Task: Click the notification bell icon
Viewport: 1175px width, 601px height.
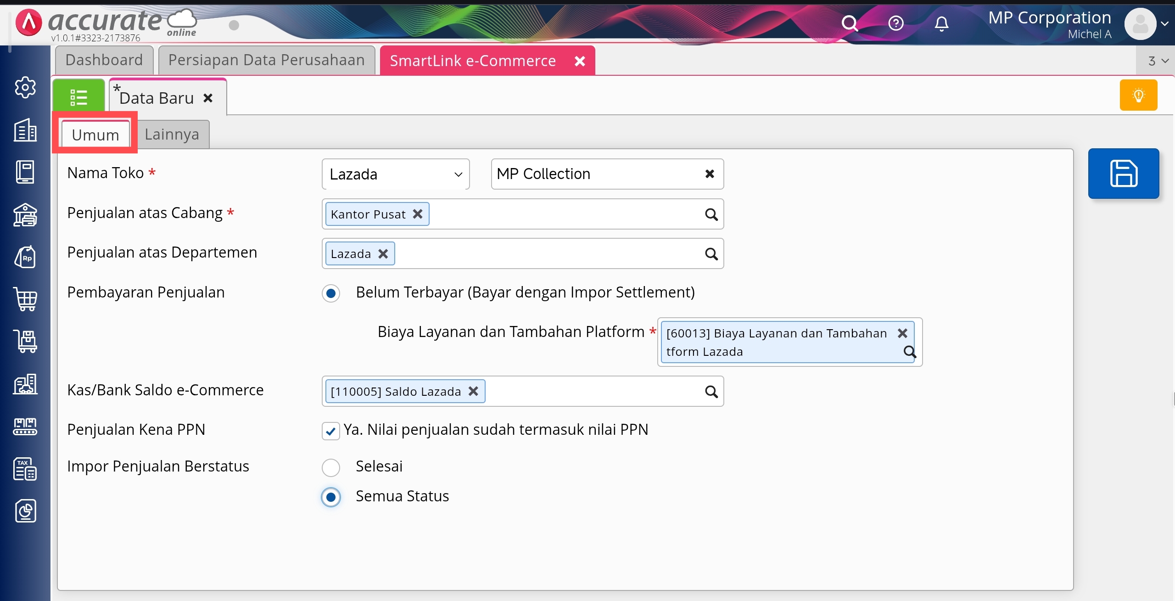Action: 941,23
